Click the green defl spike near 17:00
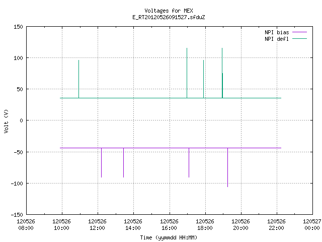Viewport: 322px width, 242px height. click(x=187, y=73)
